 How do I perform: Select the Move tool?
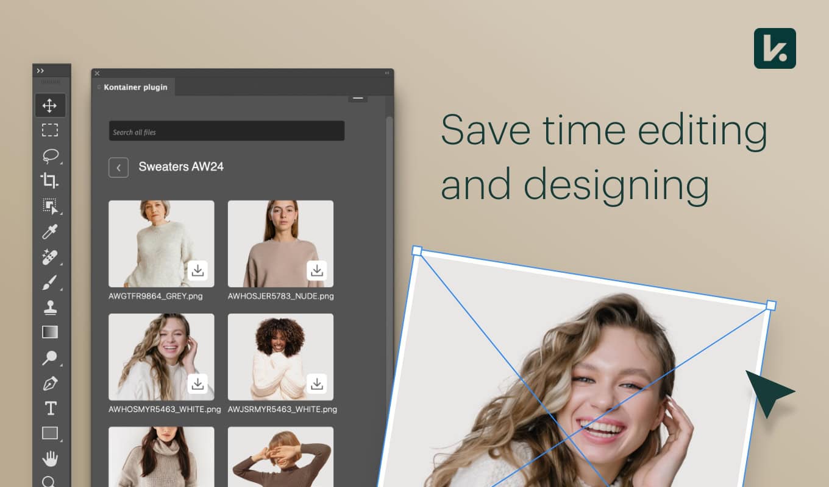coord(50,105)
